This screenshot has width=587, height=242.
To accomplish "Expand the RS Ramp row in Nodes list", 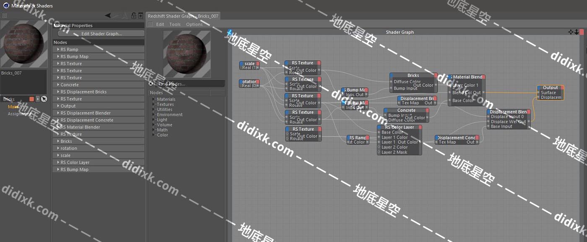I will tap(58, 49).
